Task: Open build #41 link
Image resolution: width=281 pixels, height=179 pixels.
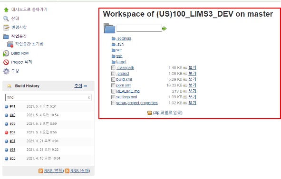Action: click(12, 106)
